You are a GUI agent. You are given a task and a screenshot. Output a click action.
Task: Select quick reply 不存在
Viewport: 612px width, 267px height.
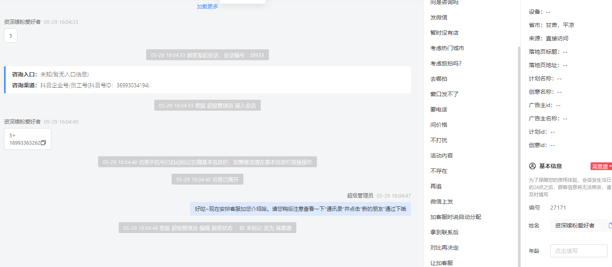pyautogui.click(x=439, y=171)
